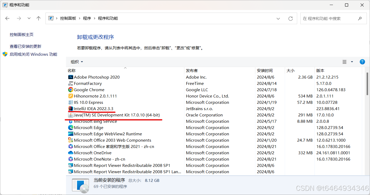Navigate to 控制面板 in the breadcrumb
The width and height of the screenshot is (370, 195).
[x=67, y=18]
